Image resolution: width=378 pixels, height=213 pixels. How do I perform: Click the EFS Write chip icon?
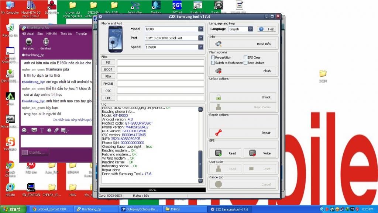[x=252, y=153]
